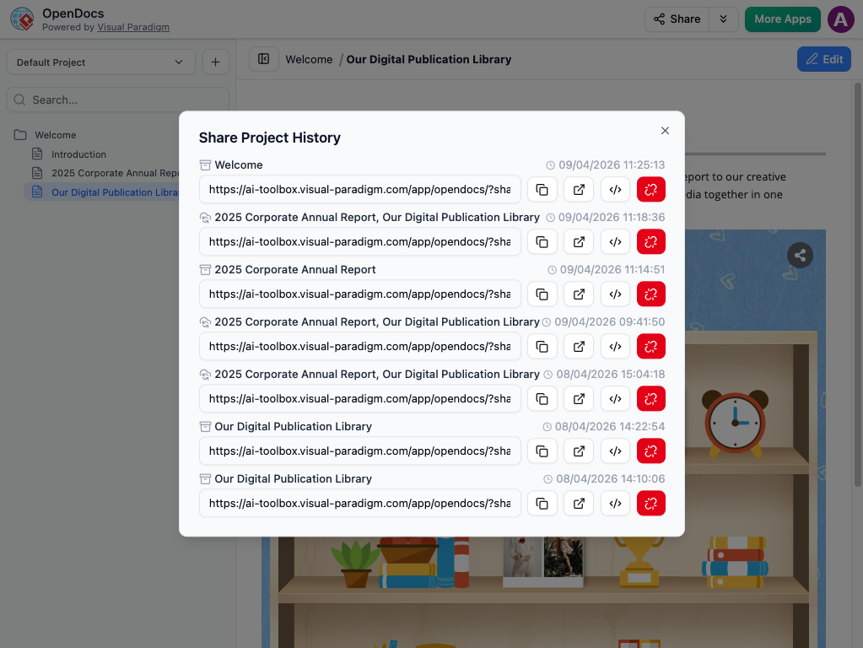The width and height of the screenshot is (863, 648).
Task: Click the More Apps button
Action: [782, 19]
